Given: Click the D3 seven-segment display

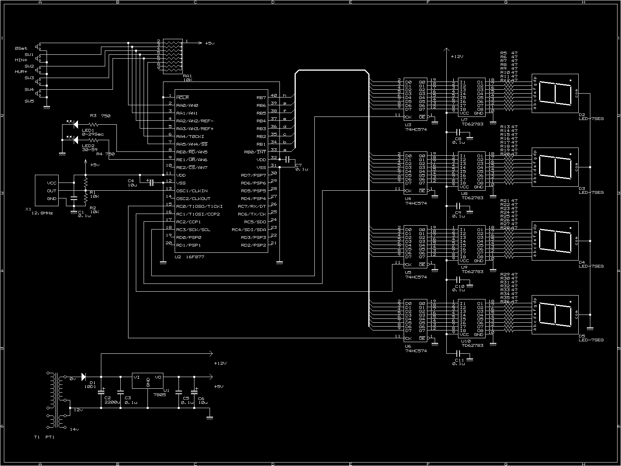Looking at the screenshot, I should 555,167.
